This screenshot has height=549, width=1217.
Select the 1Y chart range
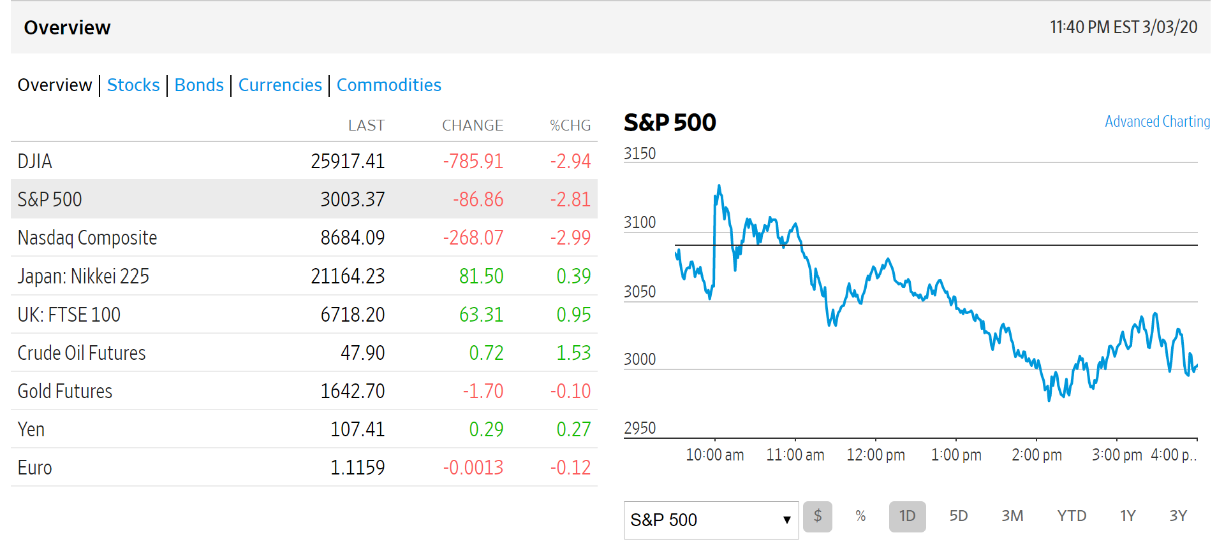point(1127,516)
